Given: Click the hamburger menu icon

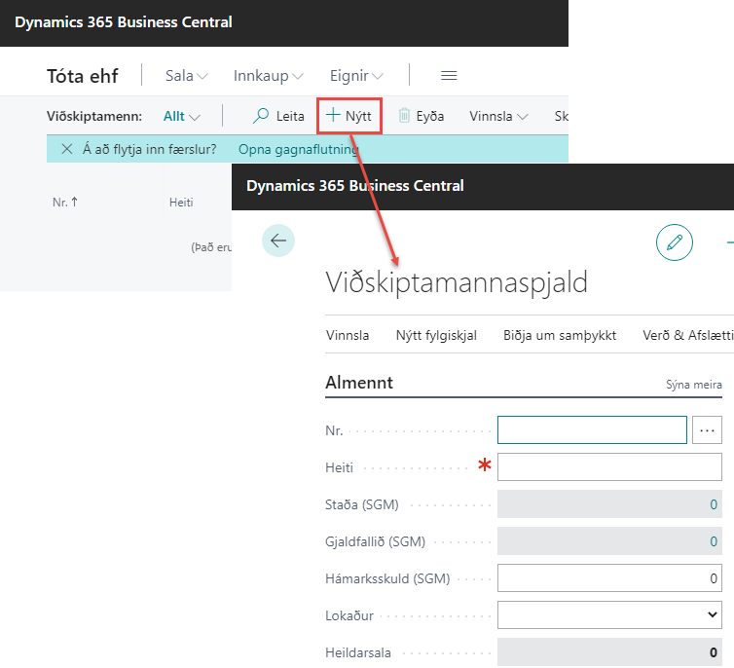Looking at the screenshot, I should [x=449, y=76].
